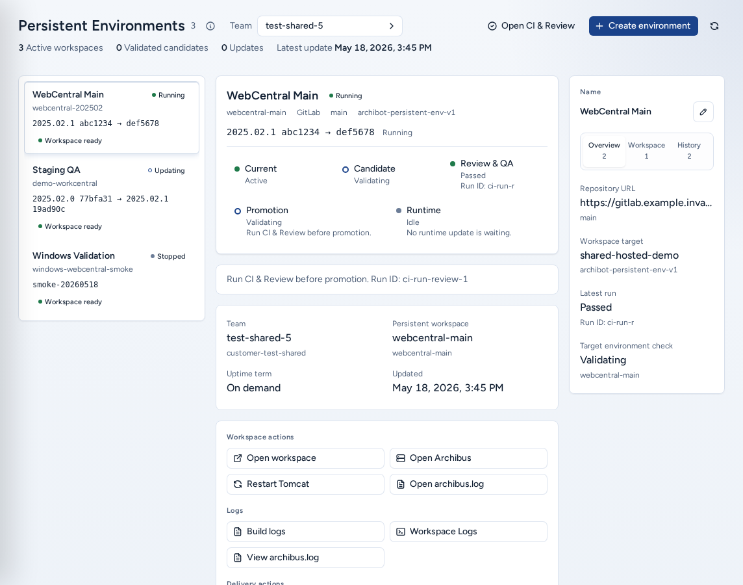Click the info icon beside Persistent Environments title
The height and width of the screenshot is (585, 743).
click(210, 26)
